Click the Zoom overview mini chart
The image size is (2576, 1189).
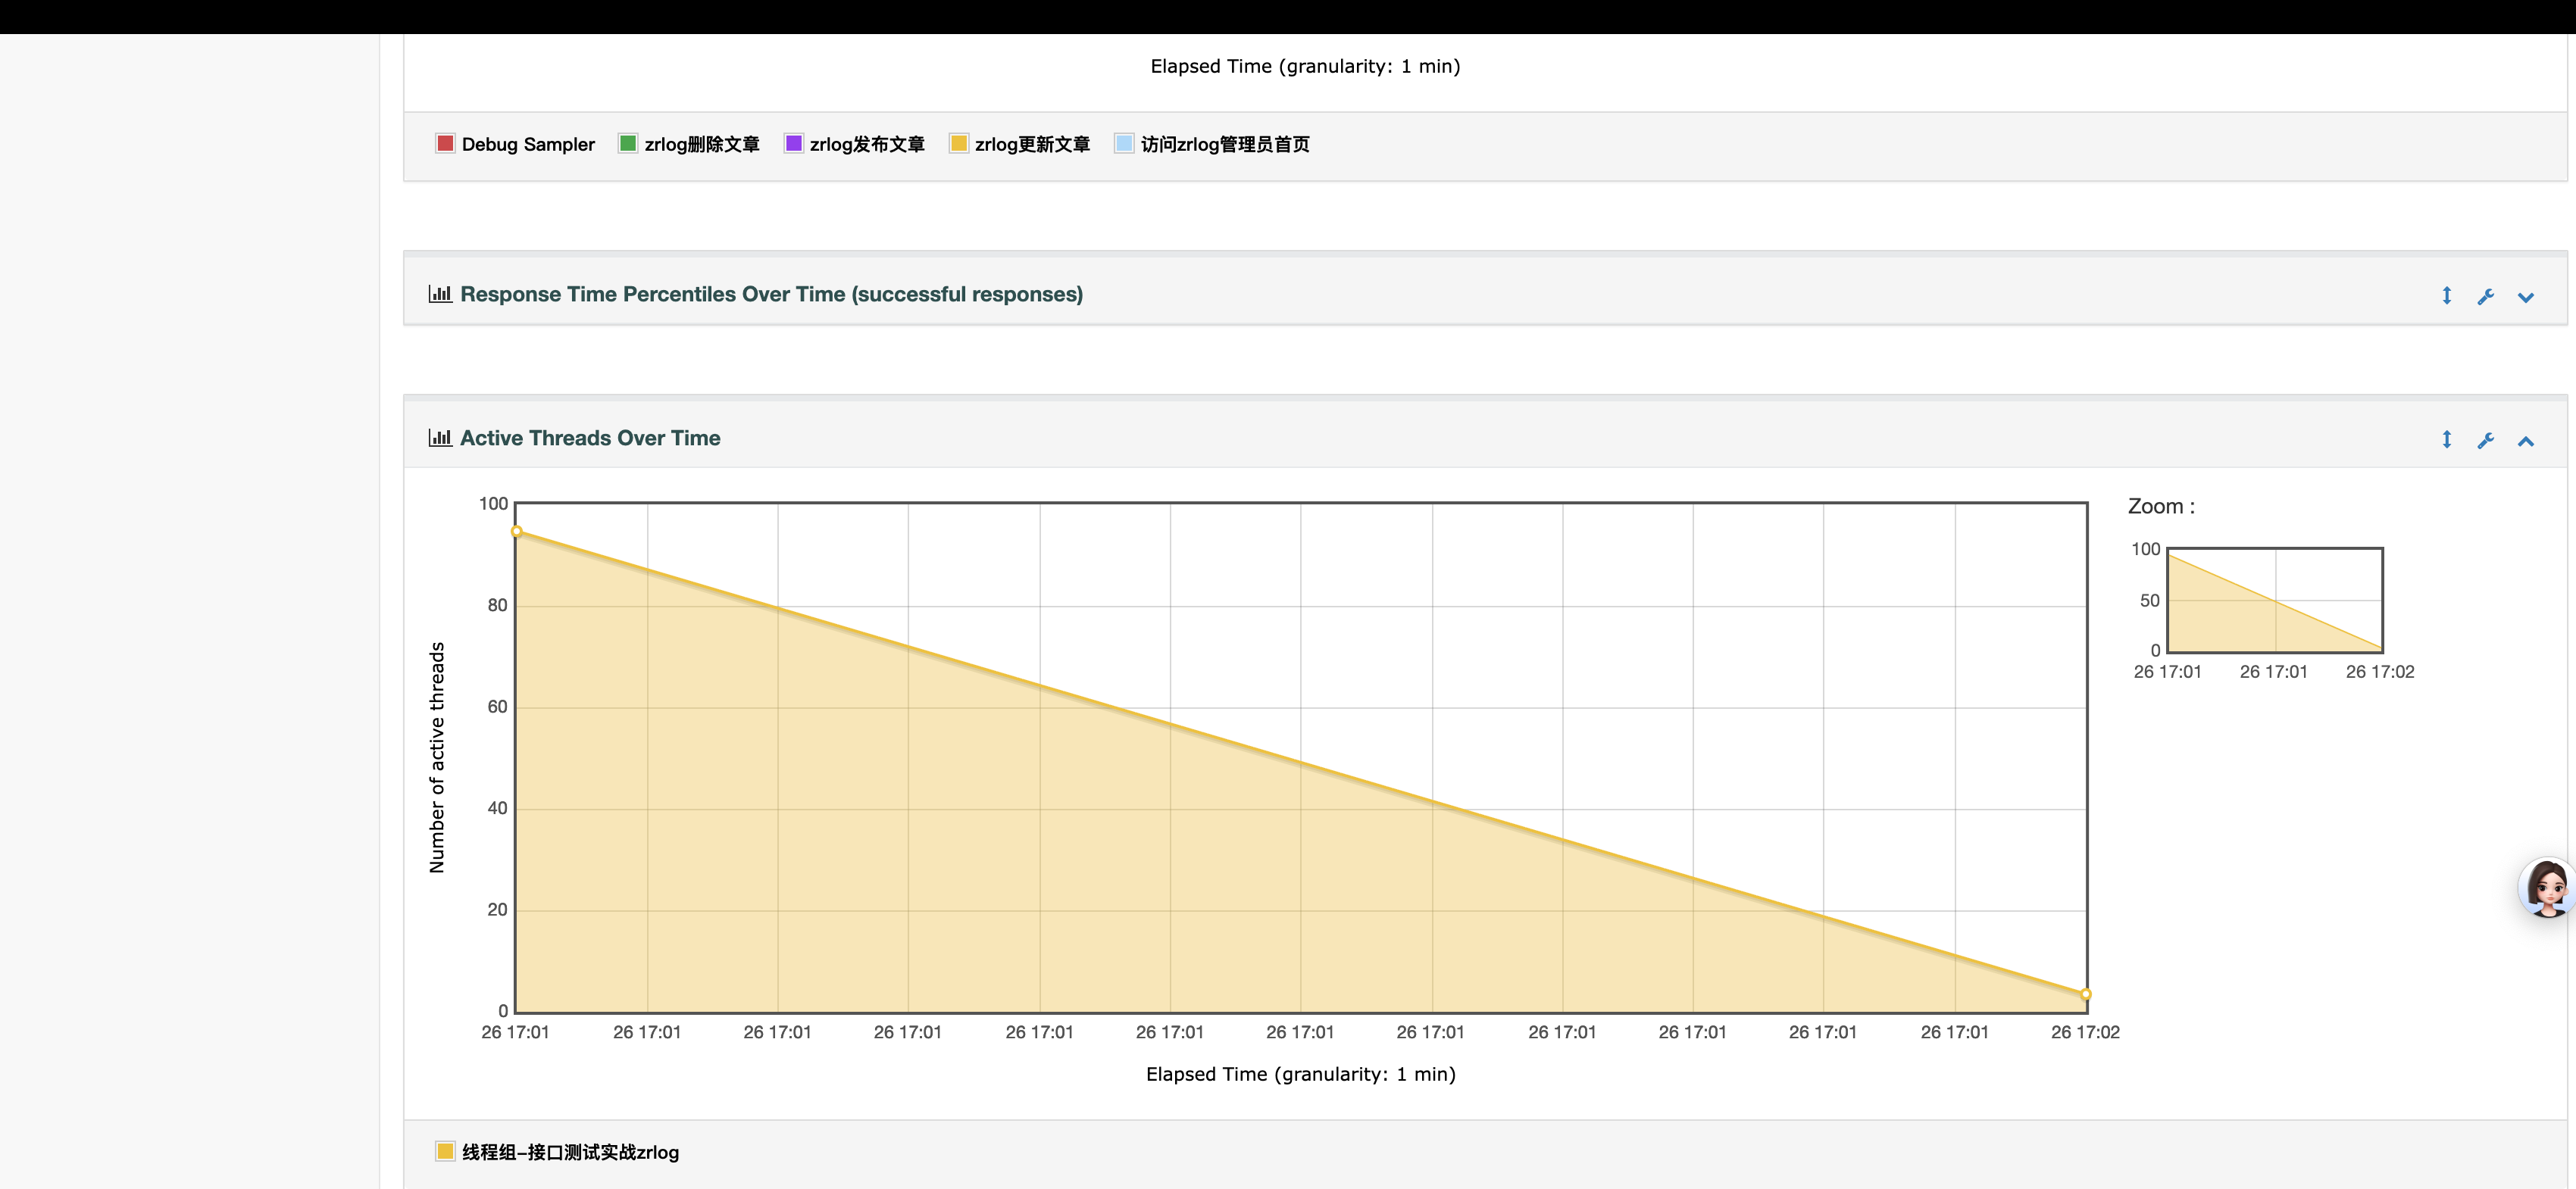(x=2274, y=601)
